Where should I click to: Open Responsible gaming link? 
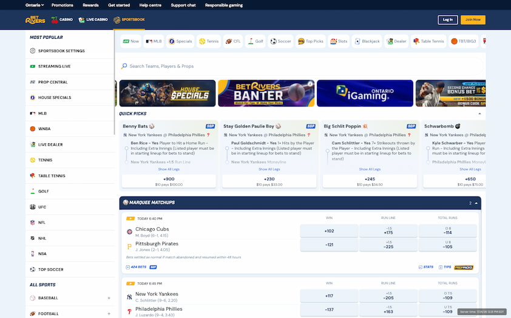click(x=224, y=5)
